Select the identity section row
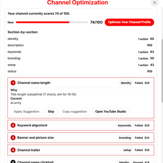This screenshot has width=163, height=163. pyautogui.click(x=81, y=39)
